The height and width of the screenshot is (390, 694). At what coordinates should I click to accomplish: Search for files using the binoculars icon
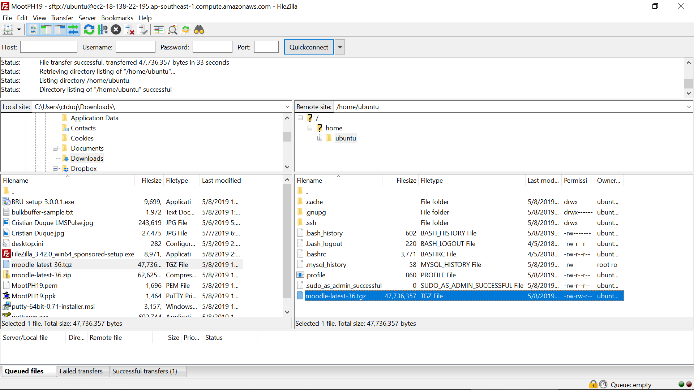pyautogui.click(x=200, y=30)
